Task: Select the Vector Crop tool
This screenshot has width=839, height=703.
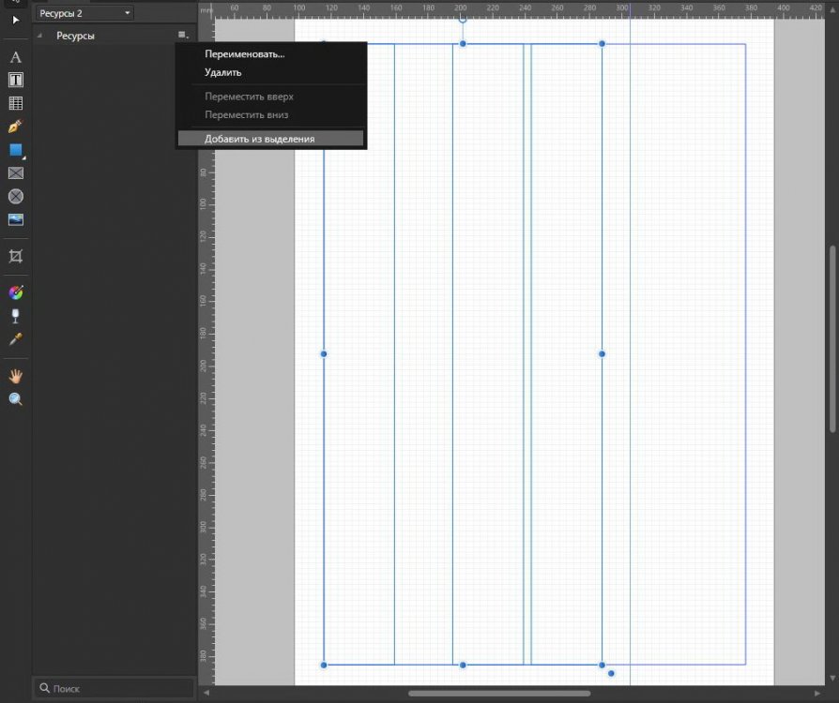Action: 15,256
